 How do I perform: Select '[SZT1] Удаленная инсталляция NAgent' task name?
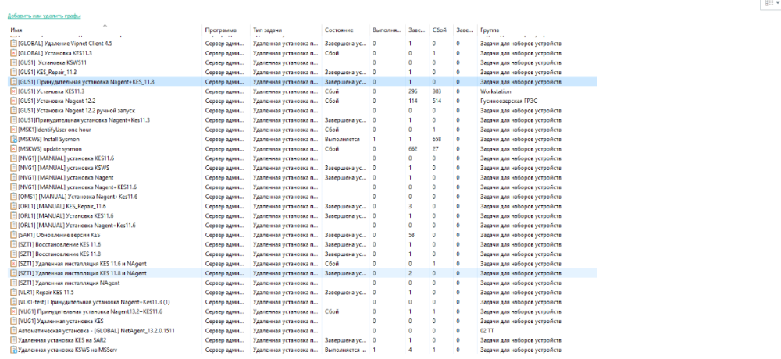(x=69, y=283)
